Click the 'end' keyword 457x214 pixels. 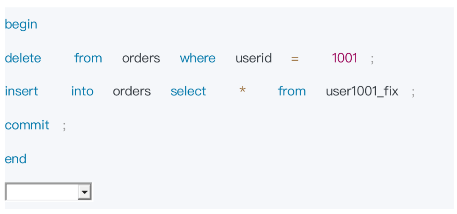[16, 159]
